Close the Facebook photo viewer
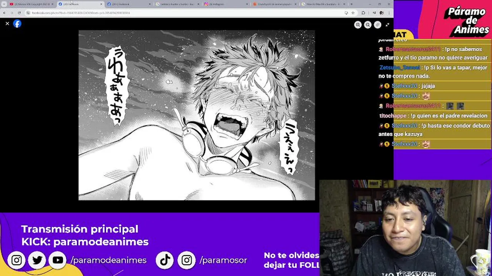 [7, 24]
